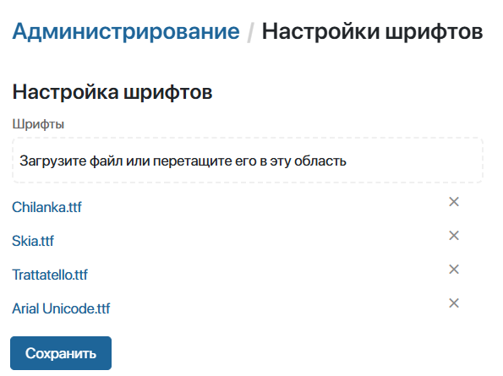The height and width of the screenshot is (376, 503).
Task: Delete Skia.ttf using its X icon
Action: [454, 236]
